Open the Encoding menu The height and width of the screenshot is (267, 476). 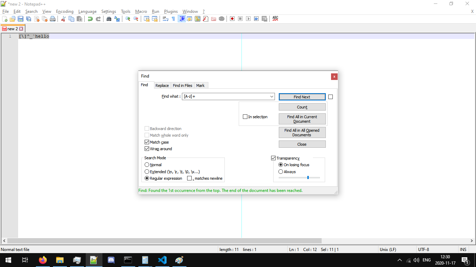click(x=65, y=11)
